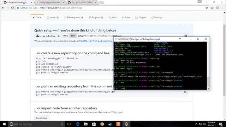This screenshot has height=127, width=226.
Task: Go to Pull requests tab
Action: (x=74, y=17)
